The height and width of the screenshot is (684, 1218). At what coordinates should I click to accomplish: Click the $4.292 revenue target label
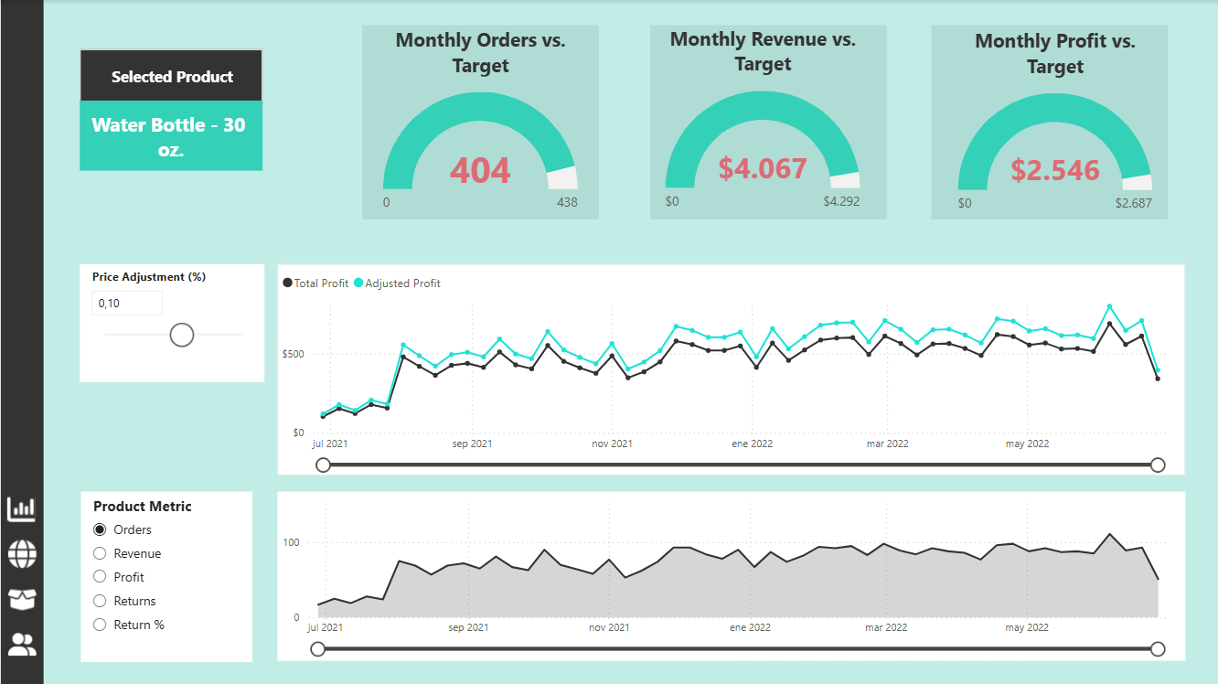pyautogui.click(x=841, y=201)
